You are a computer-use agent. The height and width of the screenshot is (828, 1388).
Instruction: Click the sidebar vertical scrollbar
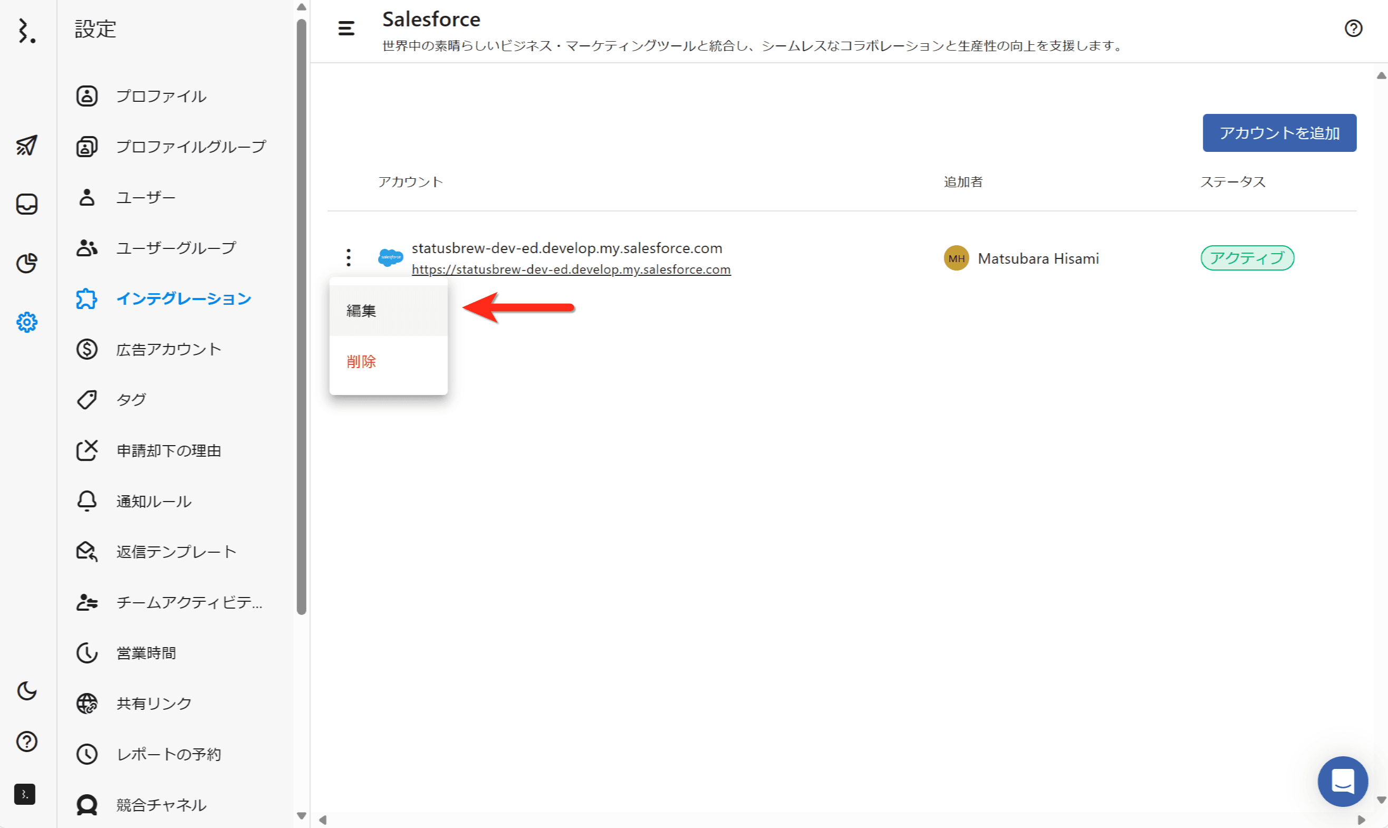coord(301,318)
